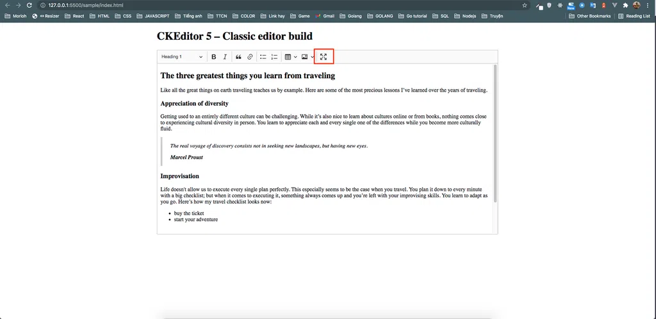The image size is (656, 319).
Task: Go back in browser history
Action: [x=7, y=5]
